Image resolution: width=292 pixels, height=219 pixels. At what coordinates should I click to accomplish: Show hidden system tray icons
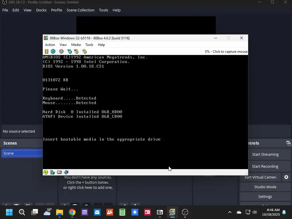click(230, 212)
